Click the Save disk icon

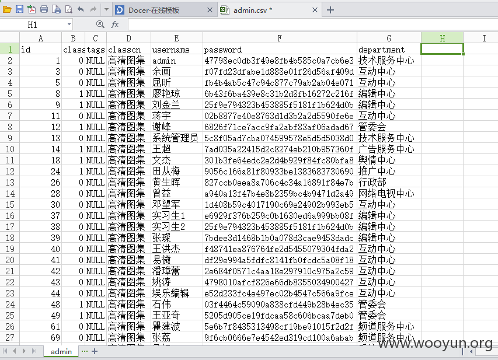point(19,9)
